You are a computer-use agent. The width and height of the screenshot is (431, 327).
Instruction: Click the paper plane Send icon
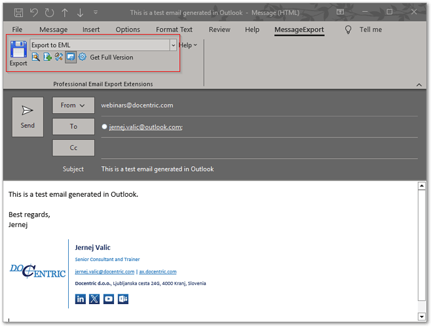click(28, 110)
